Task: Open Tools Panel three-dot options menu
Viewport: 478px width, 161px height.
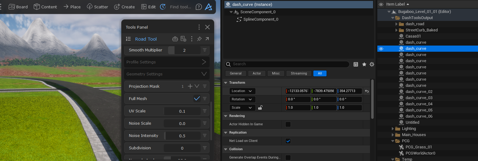Action: 199,27
